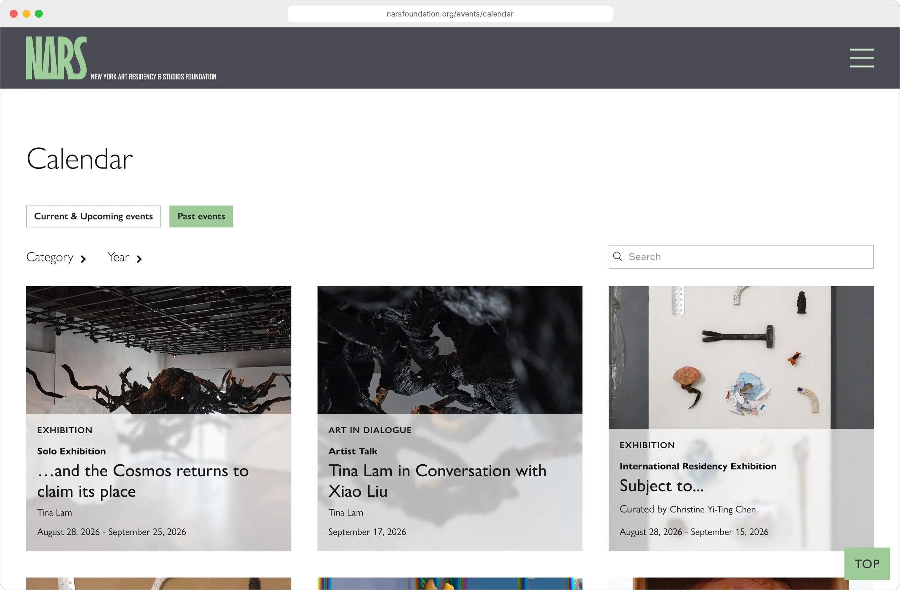Viewport: 900px width, 590px height.
Task: Click the NARS logo
Action: 56,58
